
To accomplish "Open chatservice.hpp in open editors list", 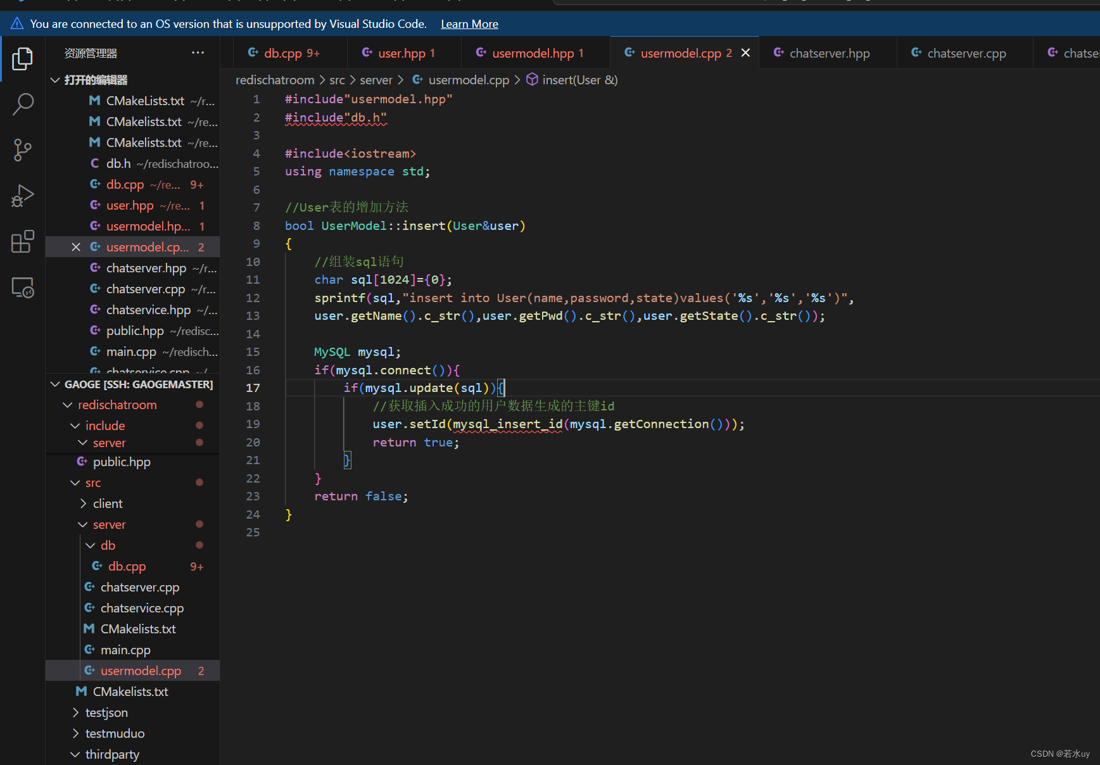I will pos(133,310).
